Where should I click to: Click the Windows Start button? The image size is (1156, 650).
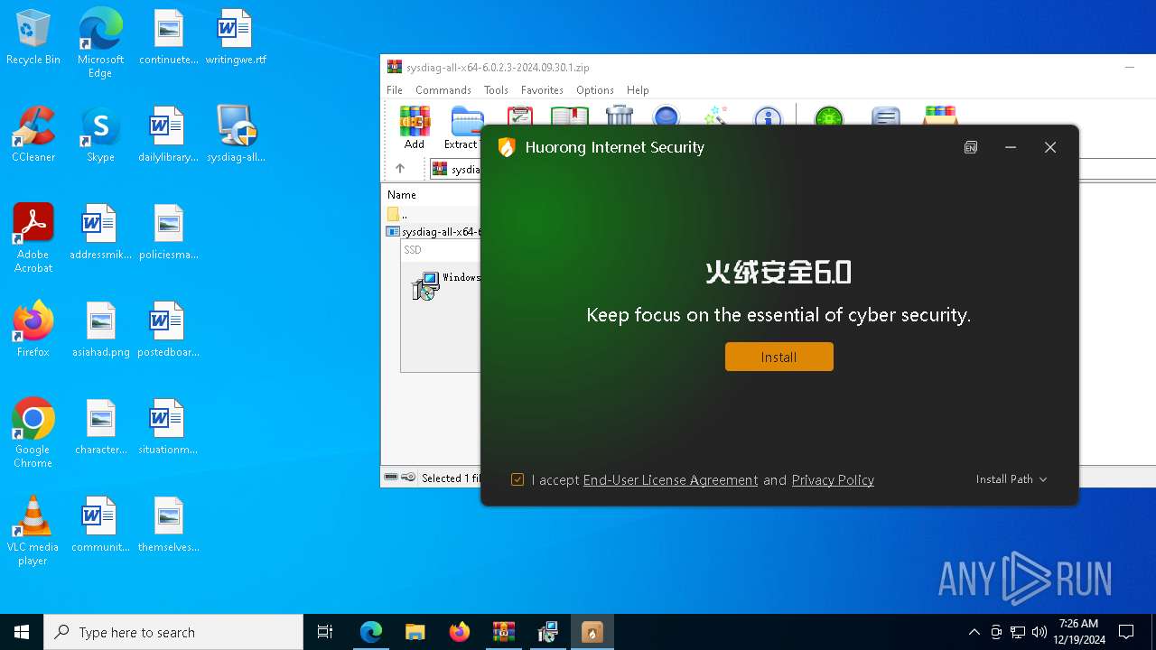22,632
